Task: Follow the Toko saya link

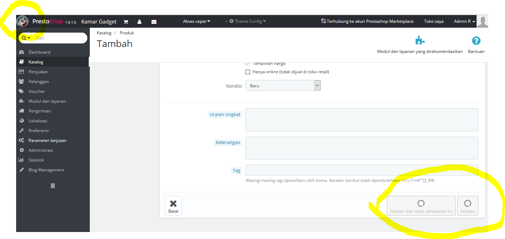Action: pos(433,21)
